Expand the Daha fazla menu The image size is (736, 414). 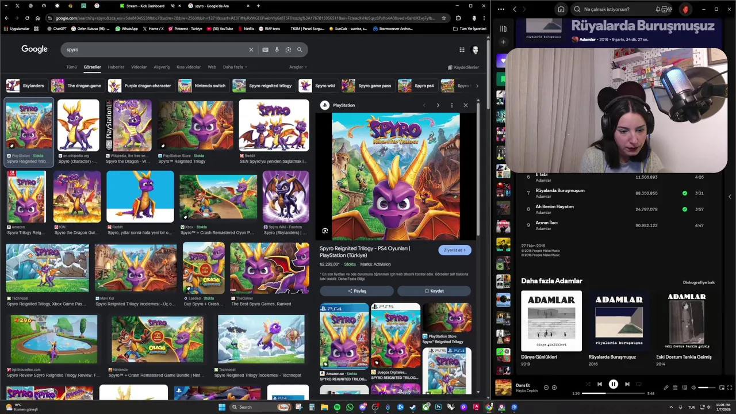(x=235, y=67)
